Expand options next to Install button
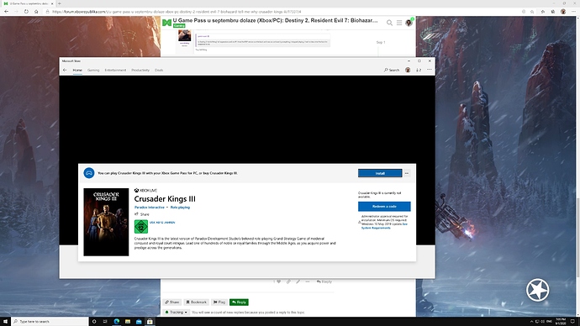This screenshot has height=326, width=580. (x=407, y=173)
